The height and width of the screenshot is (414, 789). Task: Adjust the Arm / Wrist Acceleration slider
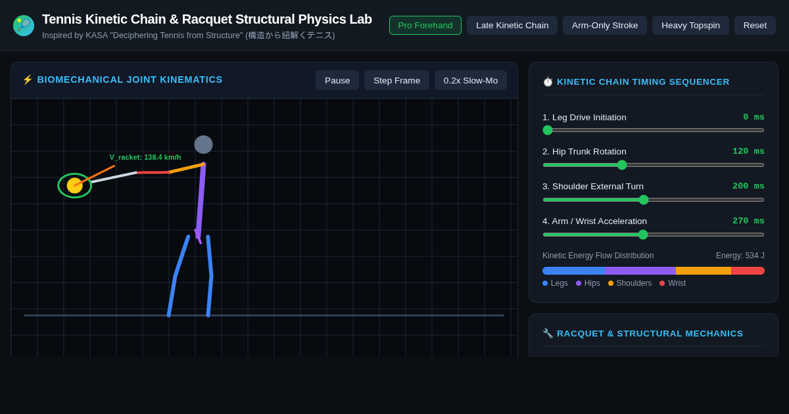coord(654,235)
